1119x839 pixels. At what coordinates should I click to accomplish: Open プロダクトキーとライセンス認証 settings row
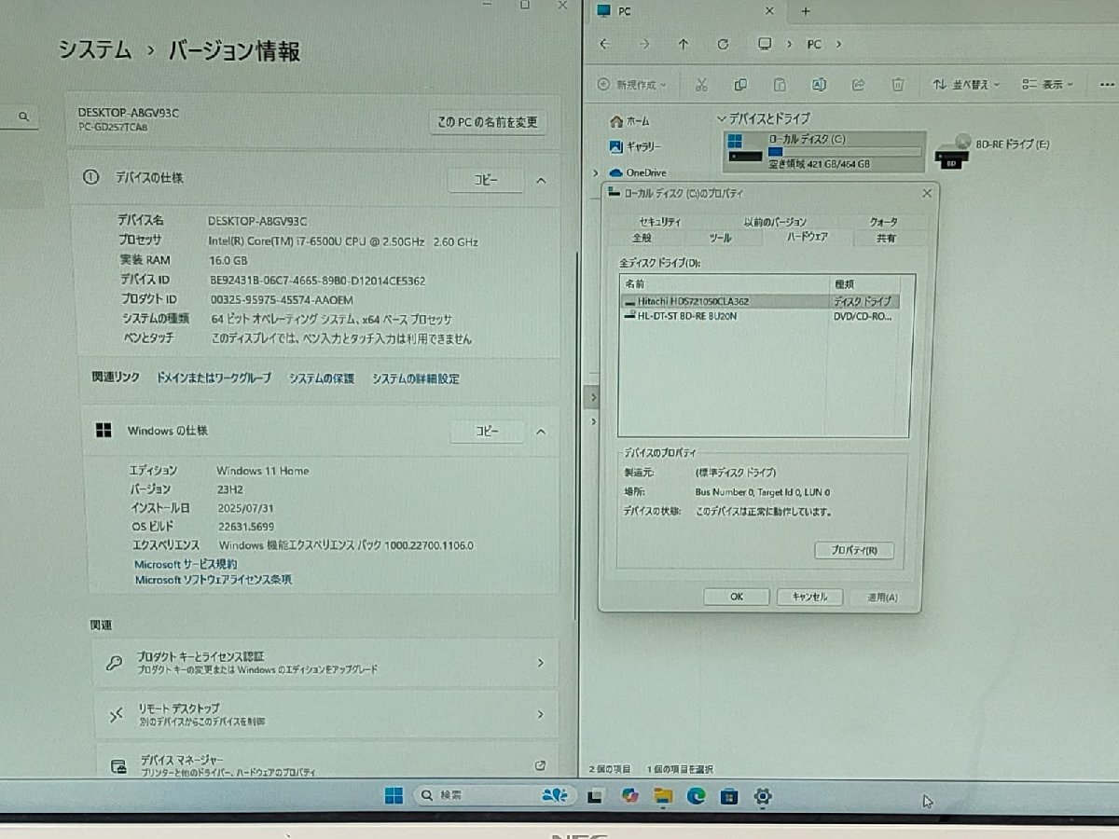(x=326, y=663)
